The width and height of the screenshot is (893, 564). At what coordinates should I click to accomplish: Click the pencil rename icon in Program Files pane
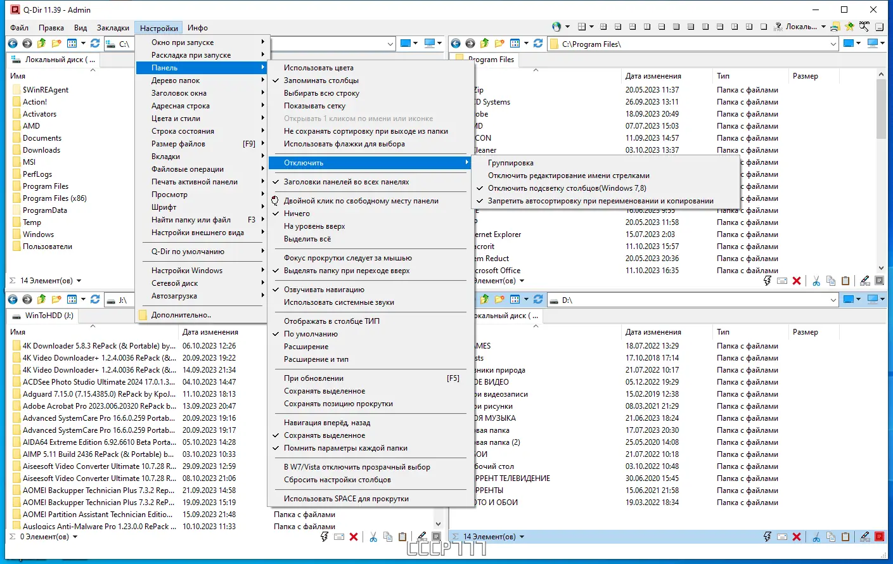pyautogui.click(x=865, y=281)
